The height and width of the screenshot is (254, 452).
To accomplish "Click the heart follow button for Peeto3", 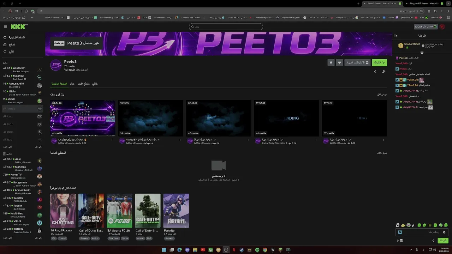I will tap(339, 62).
